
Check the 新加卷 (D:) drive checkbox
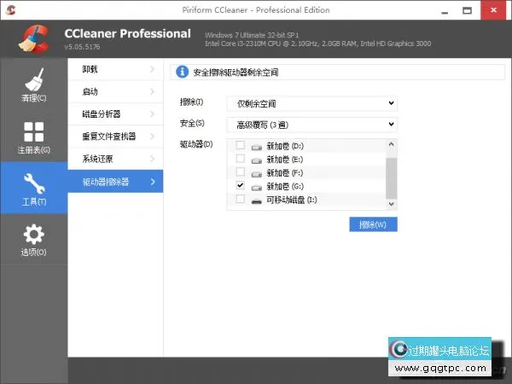click(x=241, y=145)
